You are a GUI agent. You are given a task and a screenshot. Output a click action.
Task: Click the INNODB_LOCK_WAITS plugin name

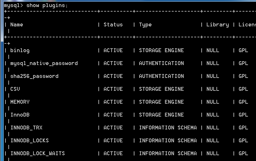(x=38, y=154)
